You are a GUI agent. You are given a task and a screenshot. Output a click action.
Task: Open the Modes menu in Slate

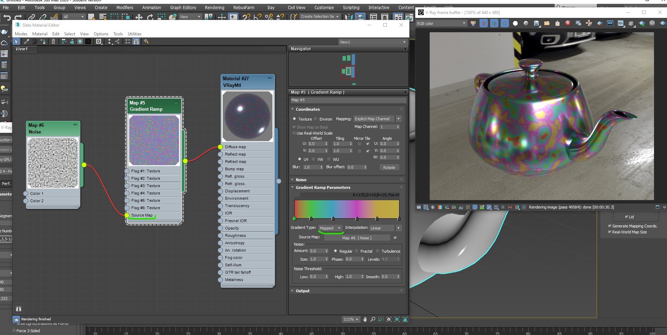coord(21,34)
